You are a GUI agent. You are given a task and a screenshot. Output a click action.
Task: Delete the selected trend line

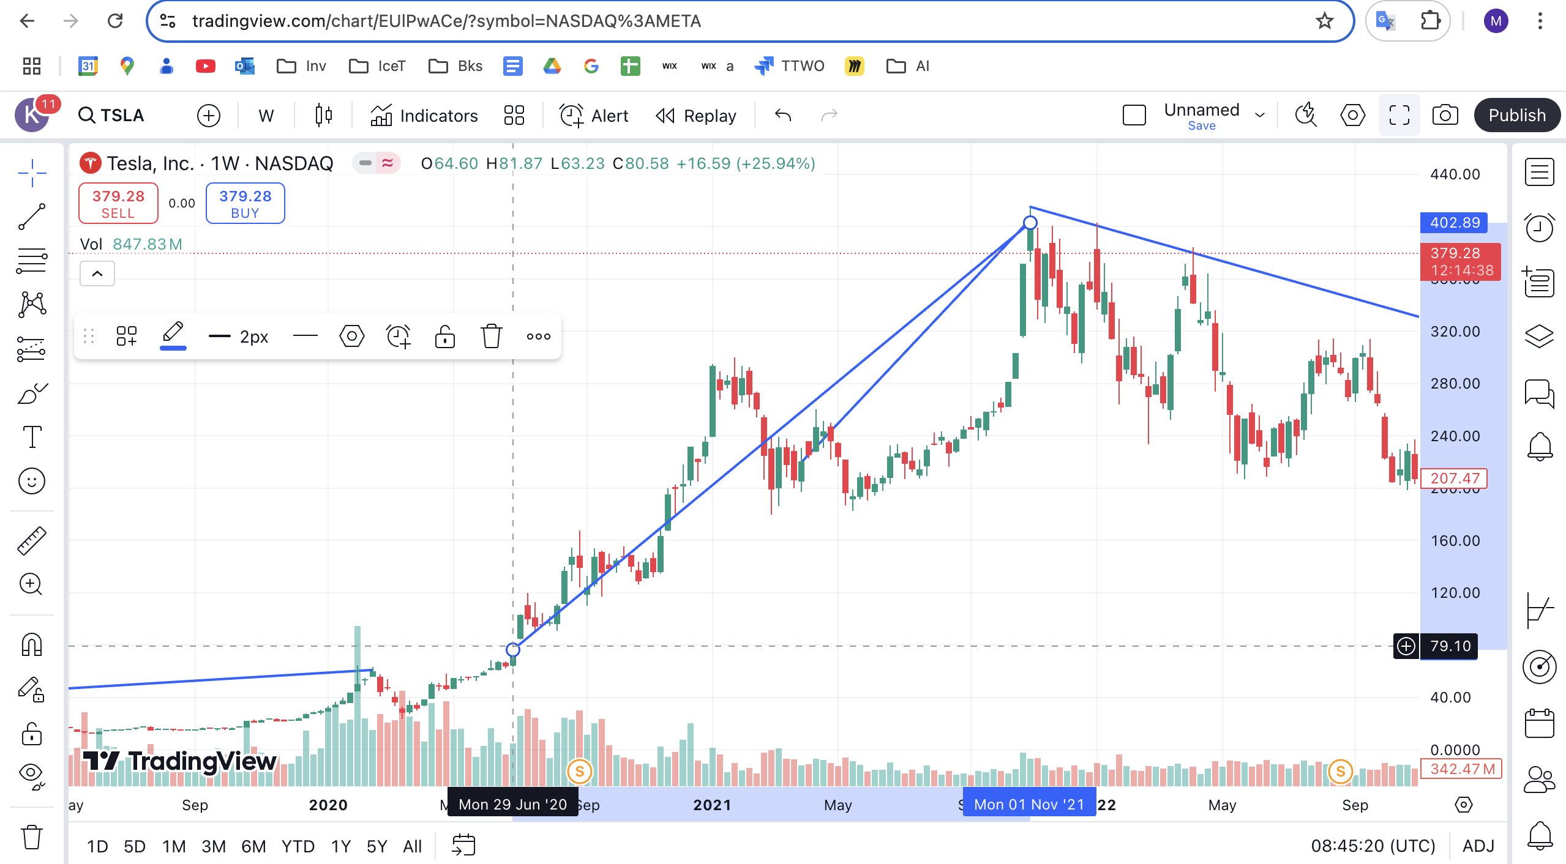(491, 336)
